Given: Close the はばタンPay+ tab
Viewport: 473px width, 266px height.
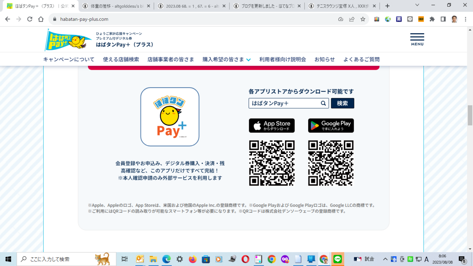Looking at the screenshot, I should [73, 6].
